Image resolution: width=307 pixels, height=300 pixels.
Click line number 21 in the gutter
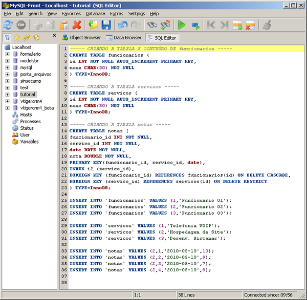(x=64, y=175)
